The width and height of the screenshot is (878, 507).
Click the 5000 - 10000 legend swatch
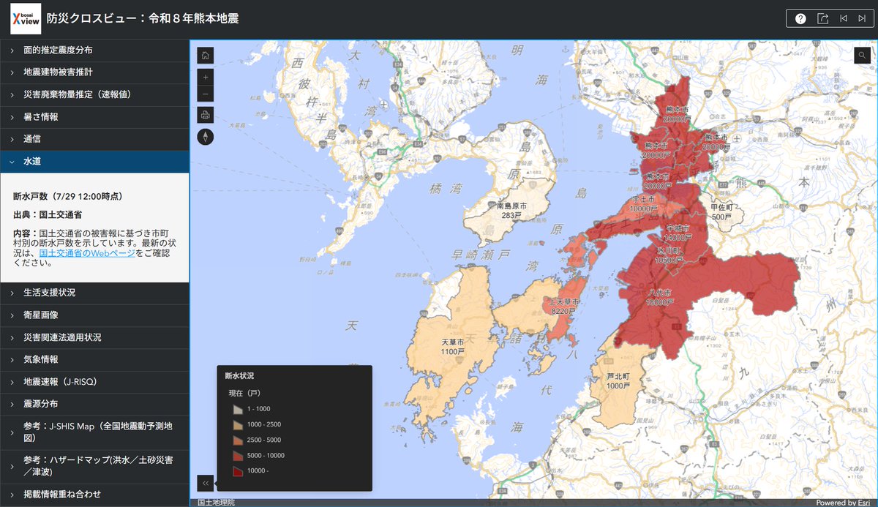pyautogui.click(x=237, y=456)
